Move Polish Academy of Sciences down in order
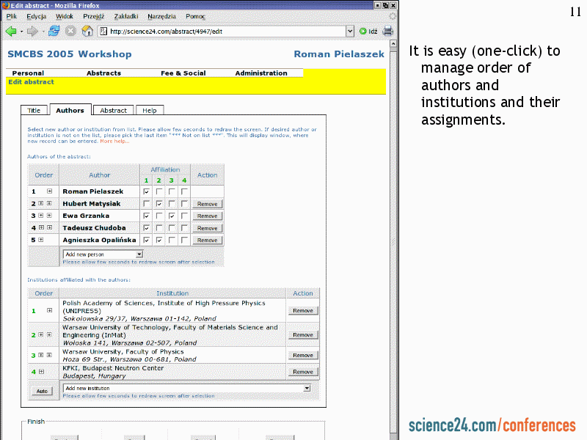Image resolution: width=587 pixels, height=440 pixels. (49, 310)
